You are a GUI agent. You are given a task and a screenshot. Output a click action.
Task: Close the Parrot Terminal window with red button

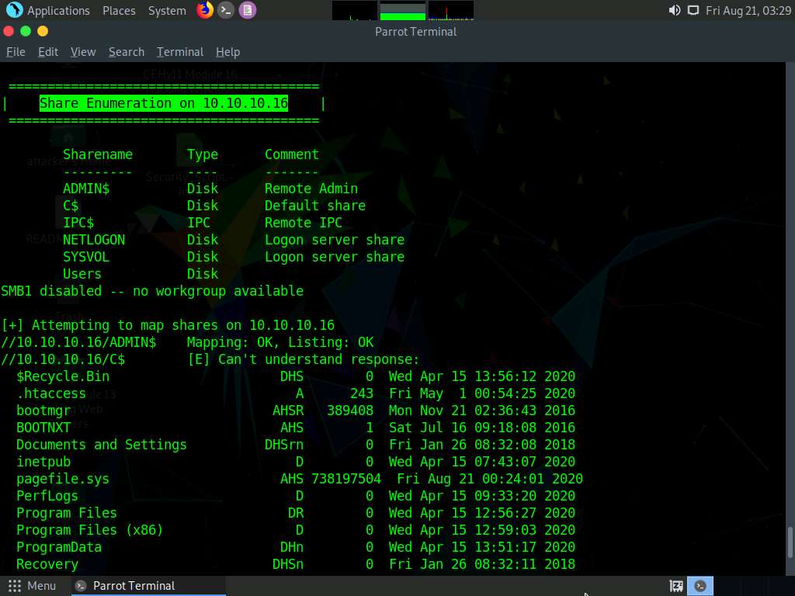(x=9, y=31)
